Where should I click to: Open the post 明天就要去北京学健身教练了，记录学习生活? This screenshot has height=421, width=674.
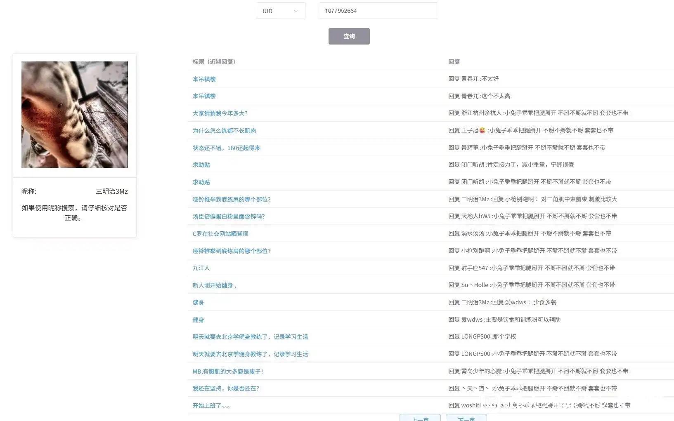(x=250, y=336)
